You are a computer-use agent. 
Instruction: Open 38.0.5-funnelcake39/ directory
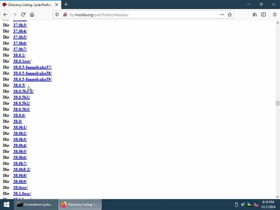(x=33, y=79)
